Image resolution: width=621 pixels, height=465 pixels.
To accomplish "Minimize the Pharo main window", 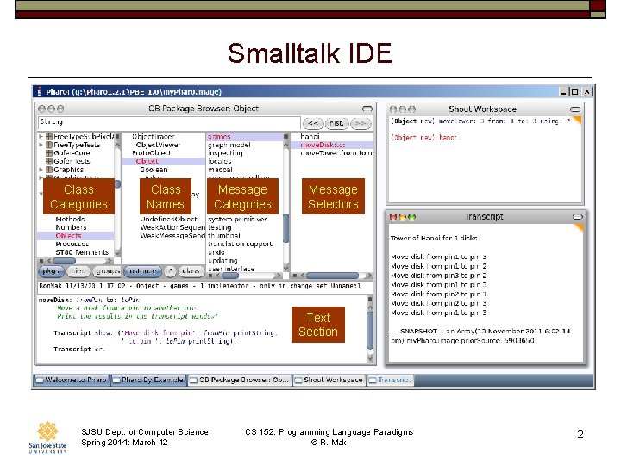I will click(564, 92).
